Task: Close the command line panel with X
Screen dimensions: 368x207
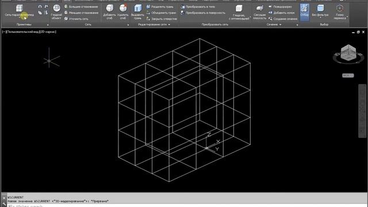Action: pos(4,198)
